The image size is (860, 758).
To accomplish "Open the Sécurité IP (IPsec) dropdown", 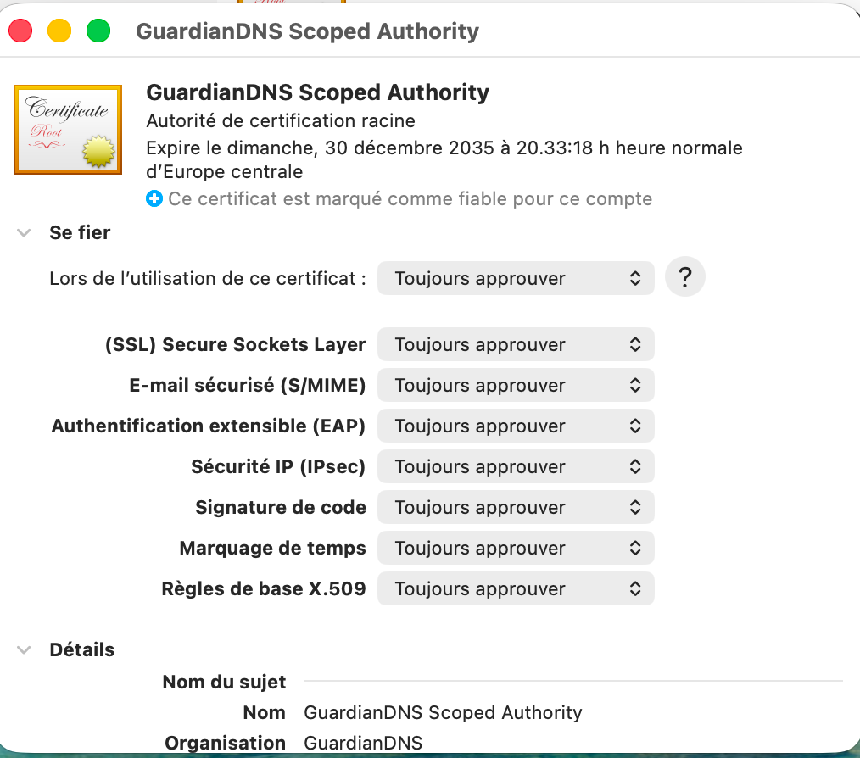I will (516, 466).
